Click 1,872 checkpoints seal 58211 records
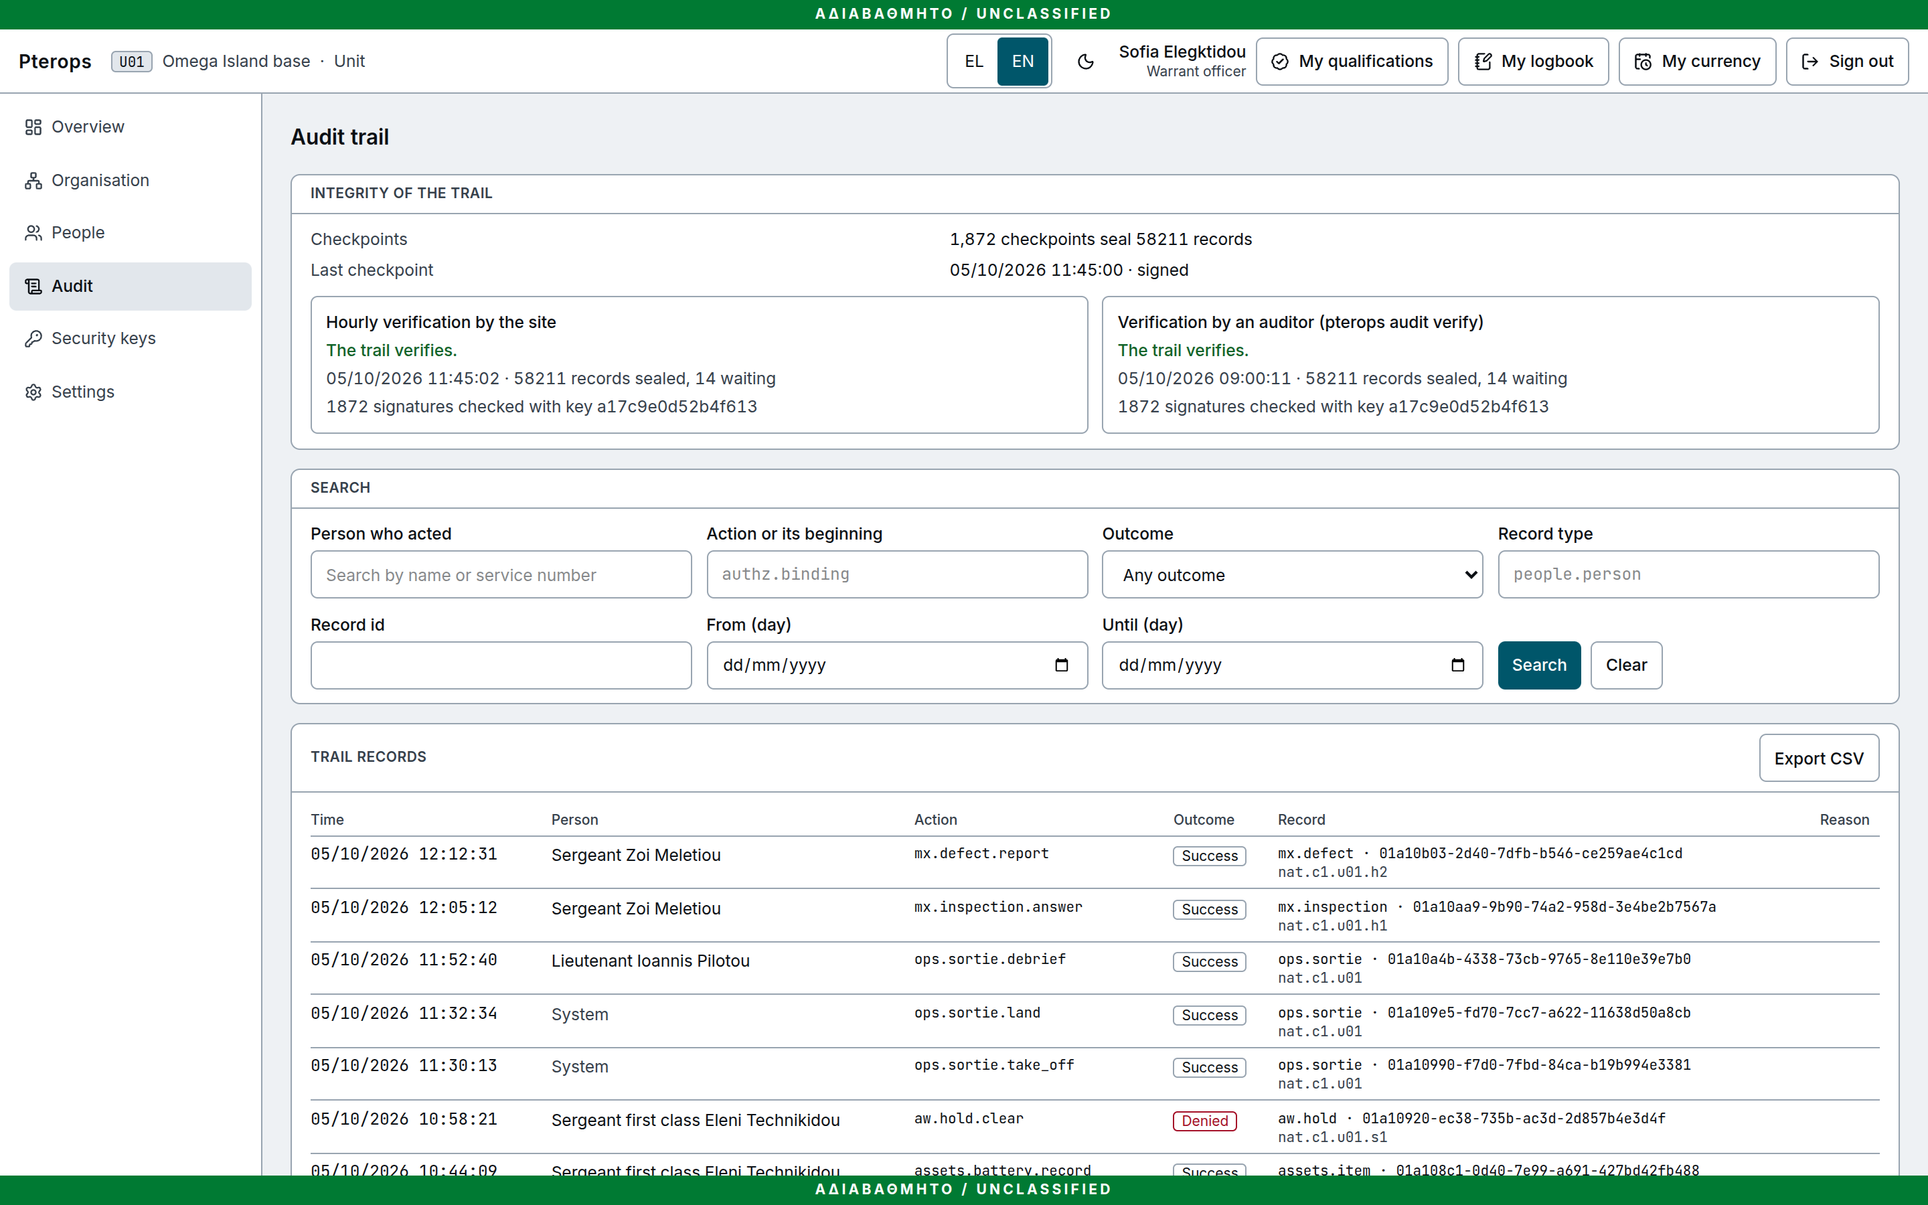Screen dimensions: 1928x1205 [x=1101, y=239]
